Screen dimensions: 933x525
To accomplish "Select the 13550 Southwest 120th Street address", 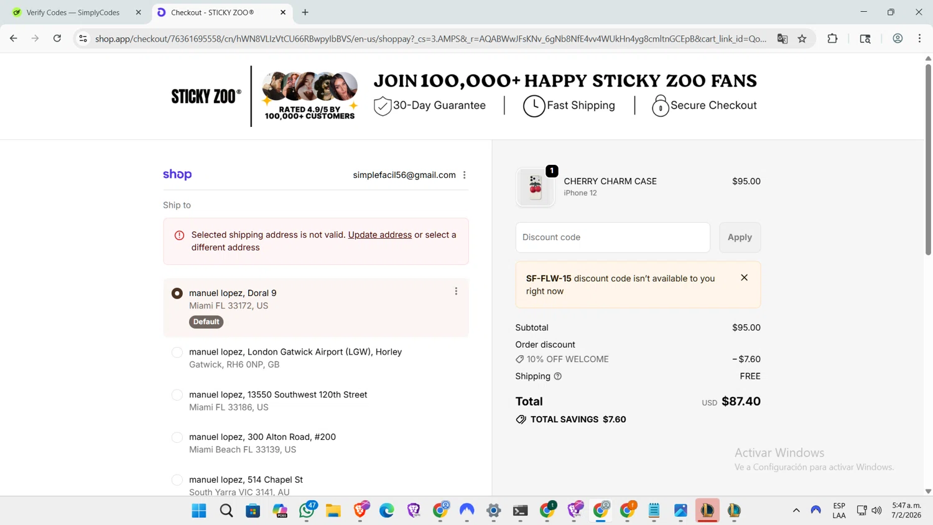I will (177, 395).
